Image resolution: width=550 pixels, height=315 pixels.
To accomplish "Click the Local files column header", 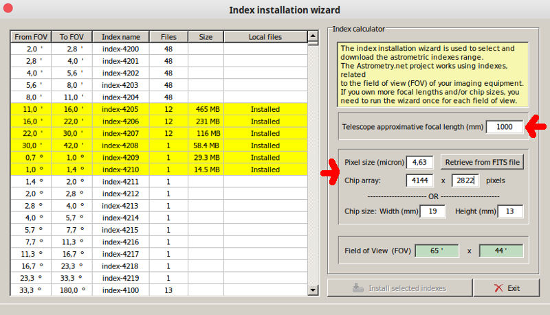I will pos(265,36).
